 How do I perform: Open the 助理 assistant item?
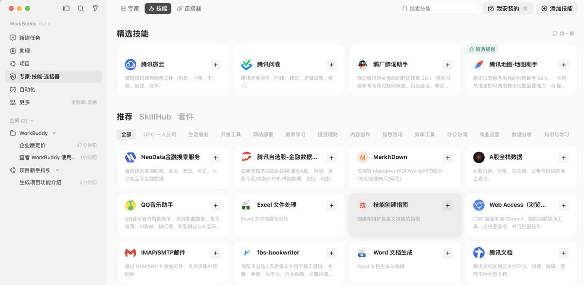click(x=53, y=51)
